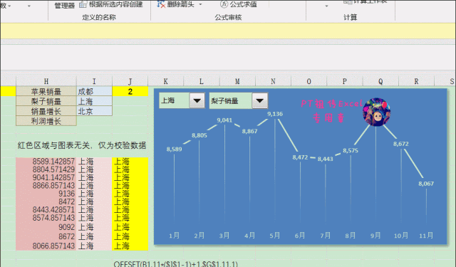Click cell containing 利润增长
This screenshot has width=456, height=267.
click(x=46, y=121)
